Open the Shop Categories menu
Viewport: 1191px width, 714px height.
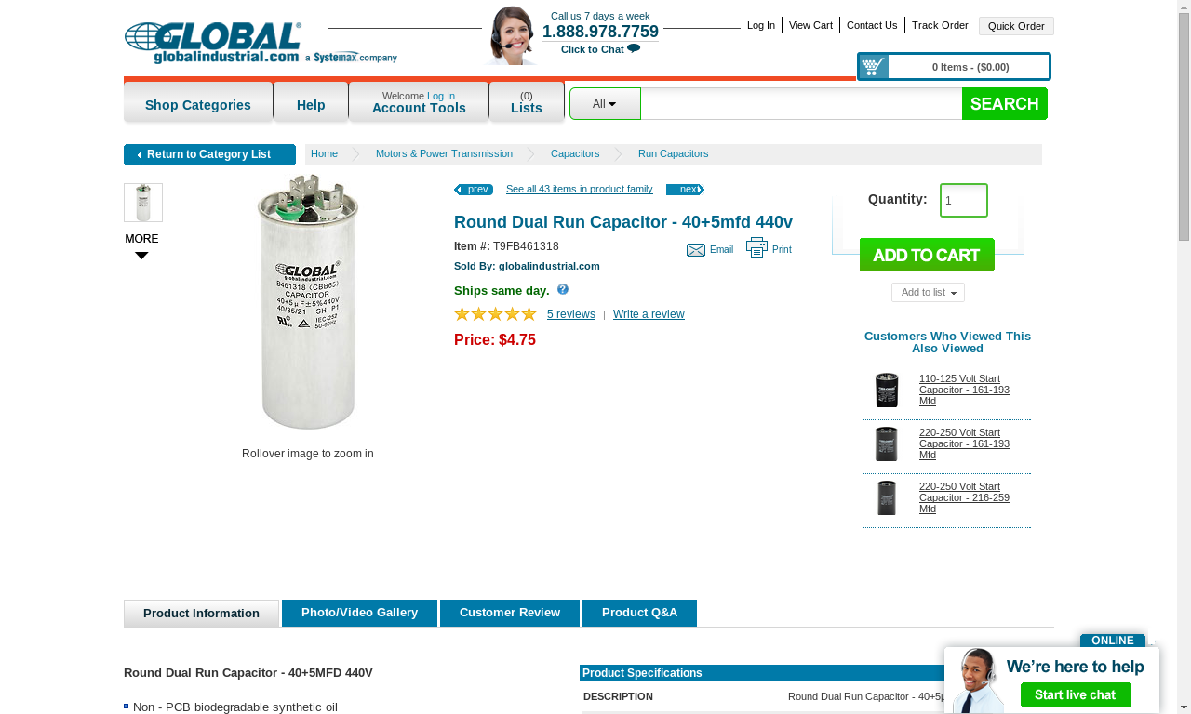coord(198,103)
